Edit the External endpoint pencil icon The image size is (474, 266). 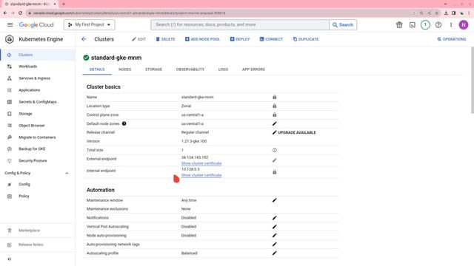(275, 160)
